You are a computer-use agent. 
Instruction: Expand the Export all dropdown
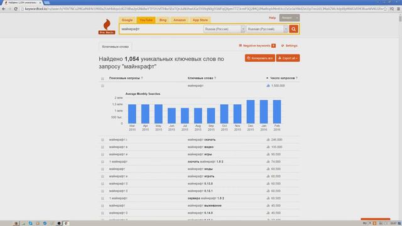click(288, 58)
